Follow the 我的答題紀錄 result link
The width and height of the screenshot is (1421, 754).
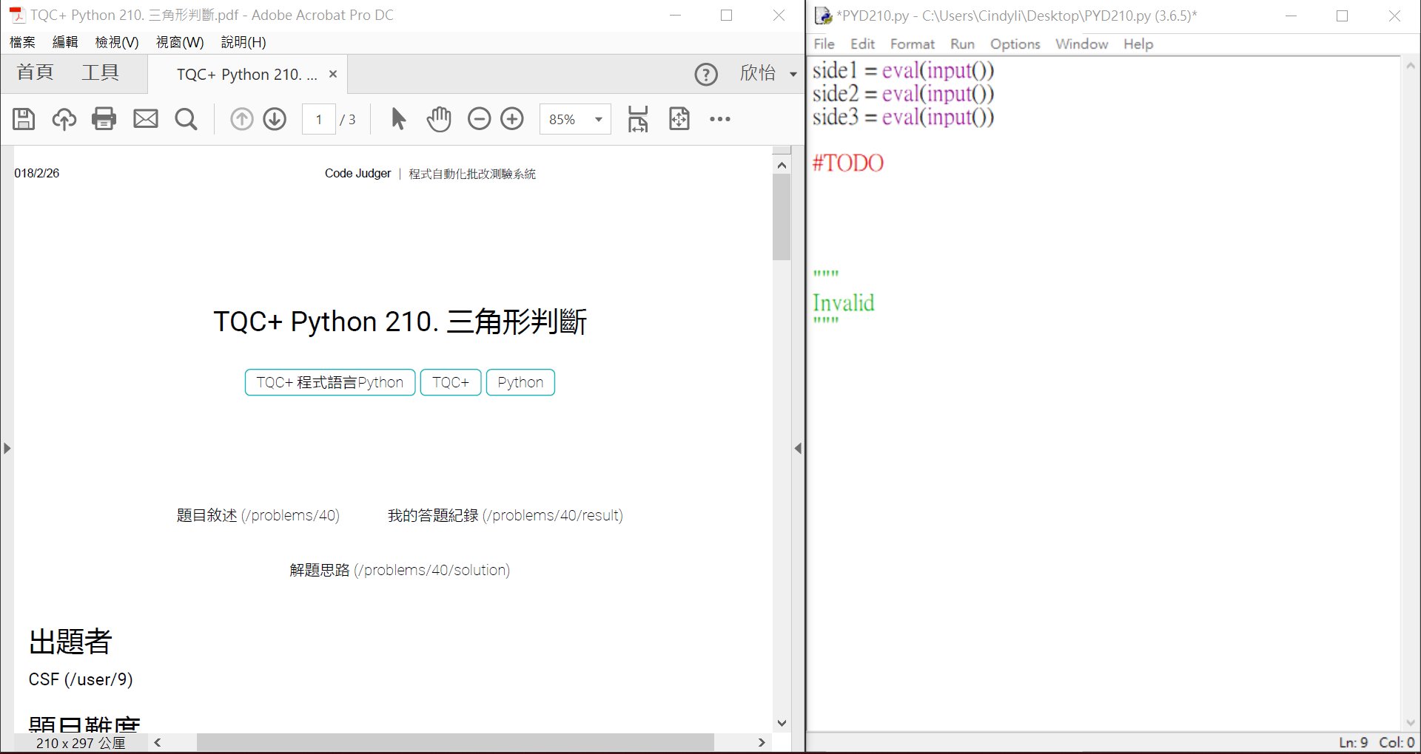point(505,515)
